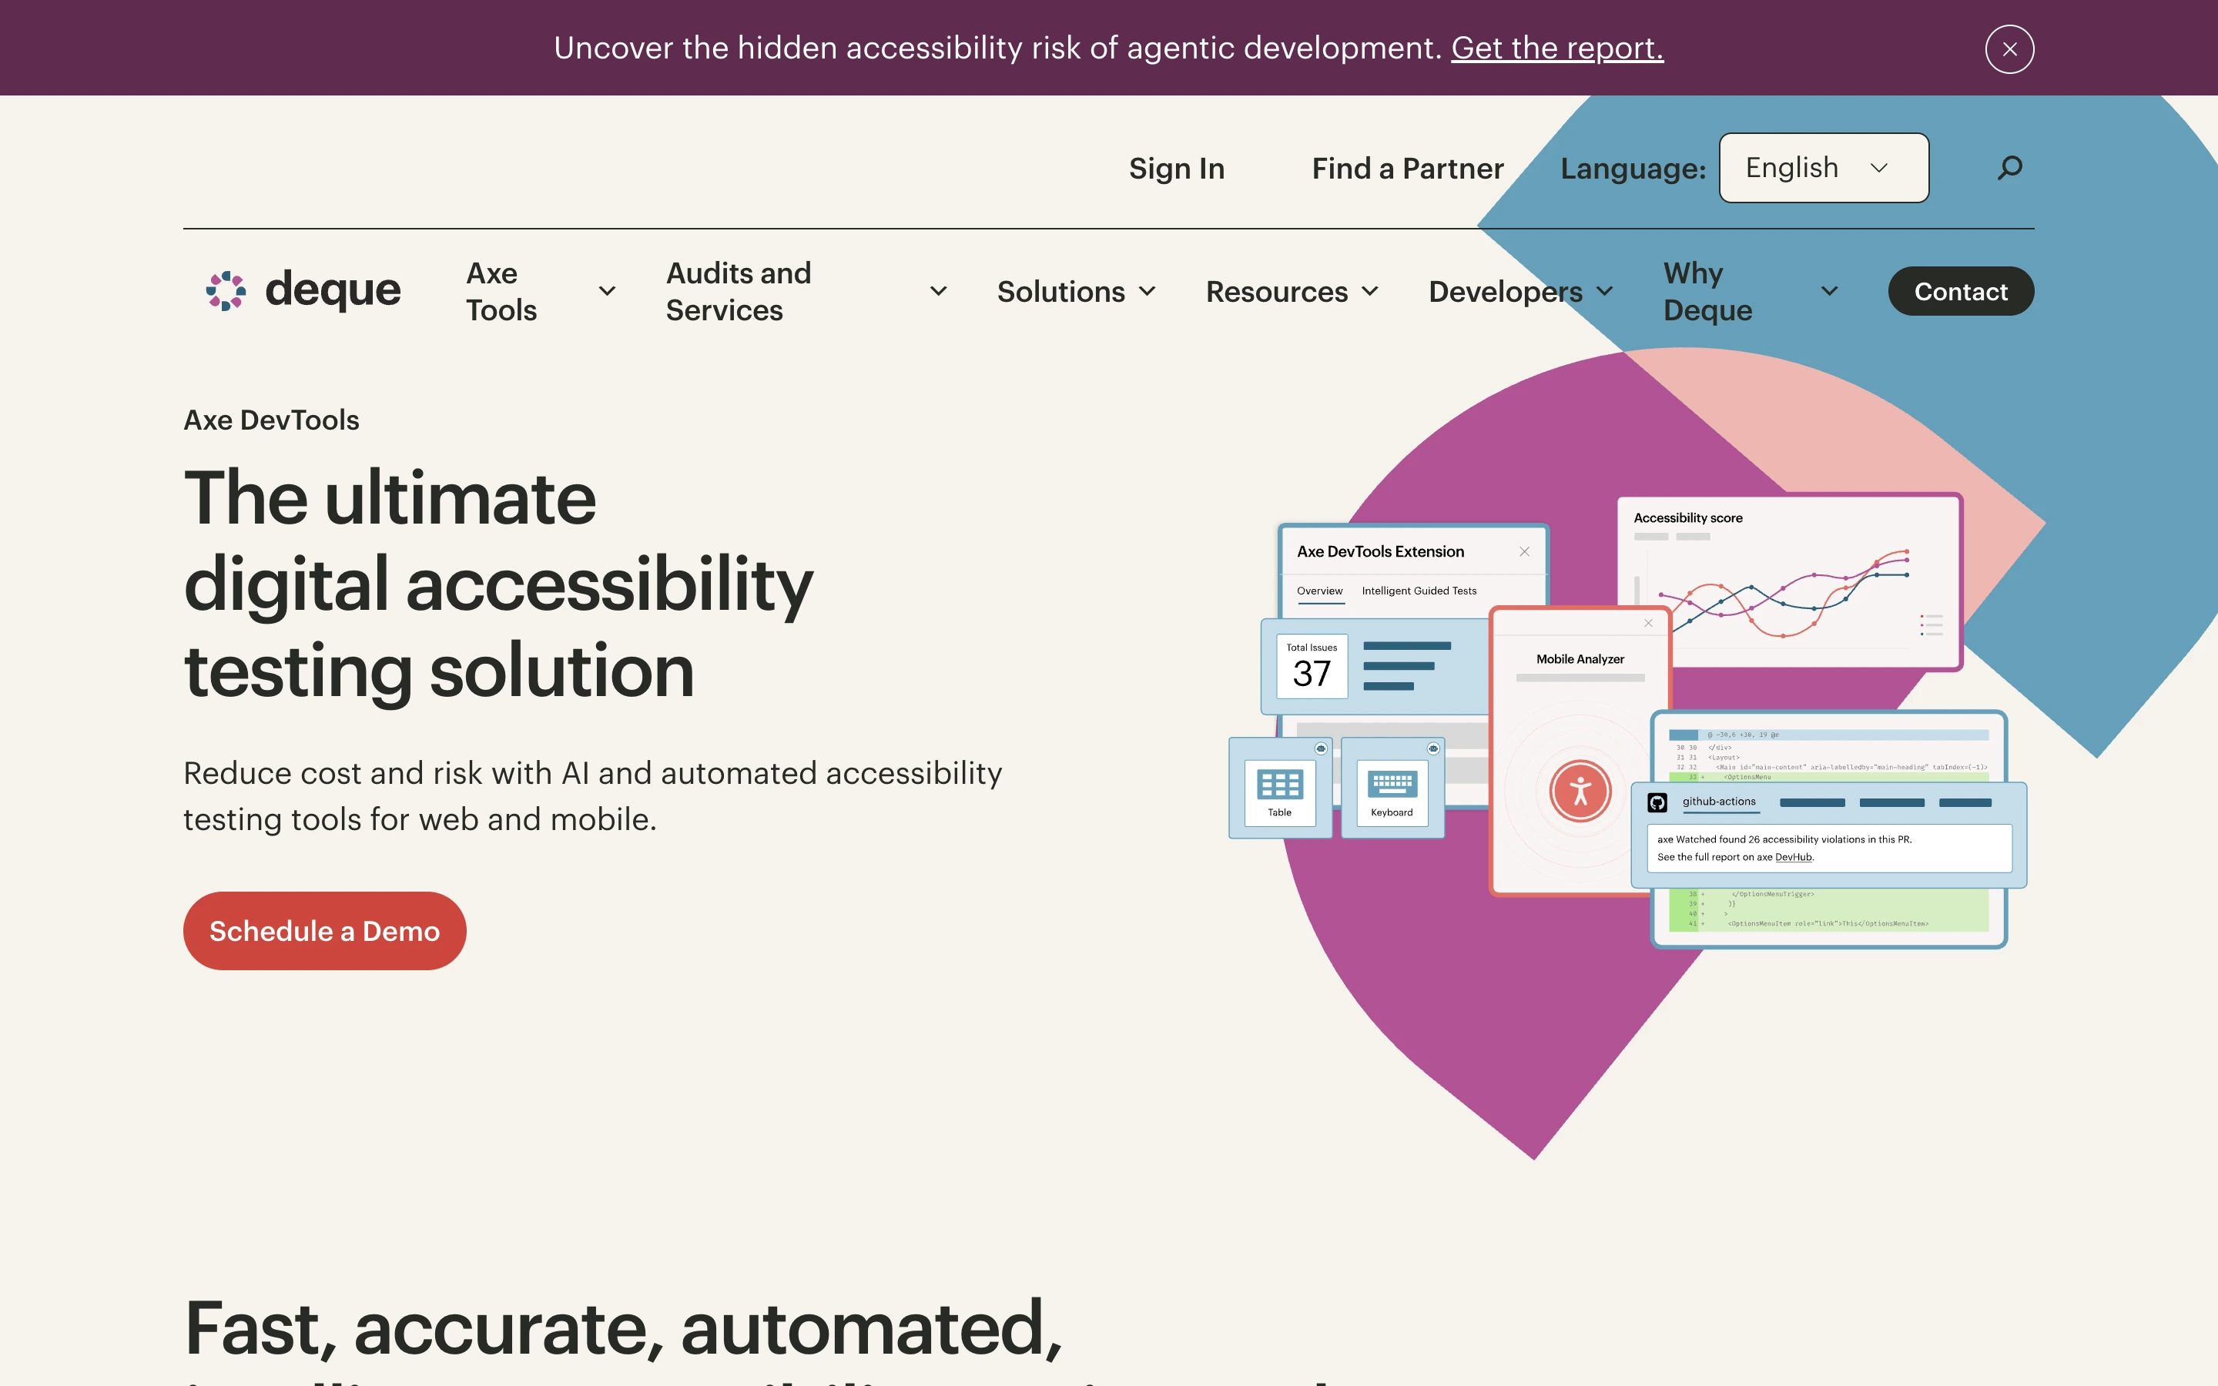
Task: Expand the chevron next to Solutions
Action: [1147, 292]
